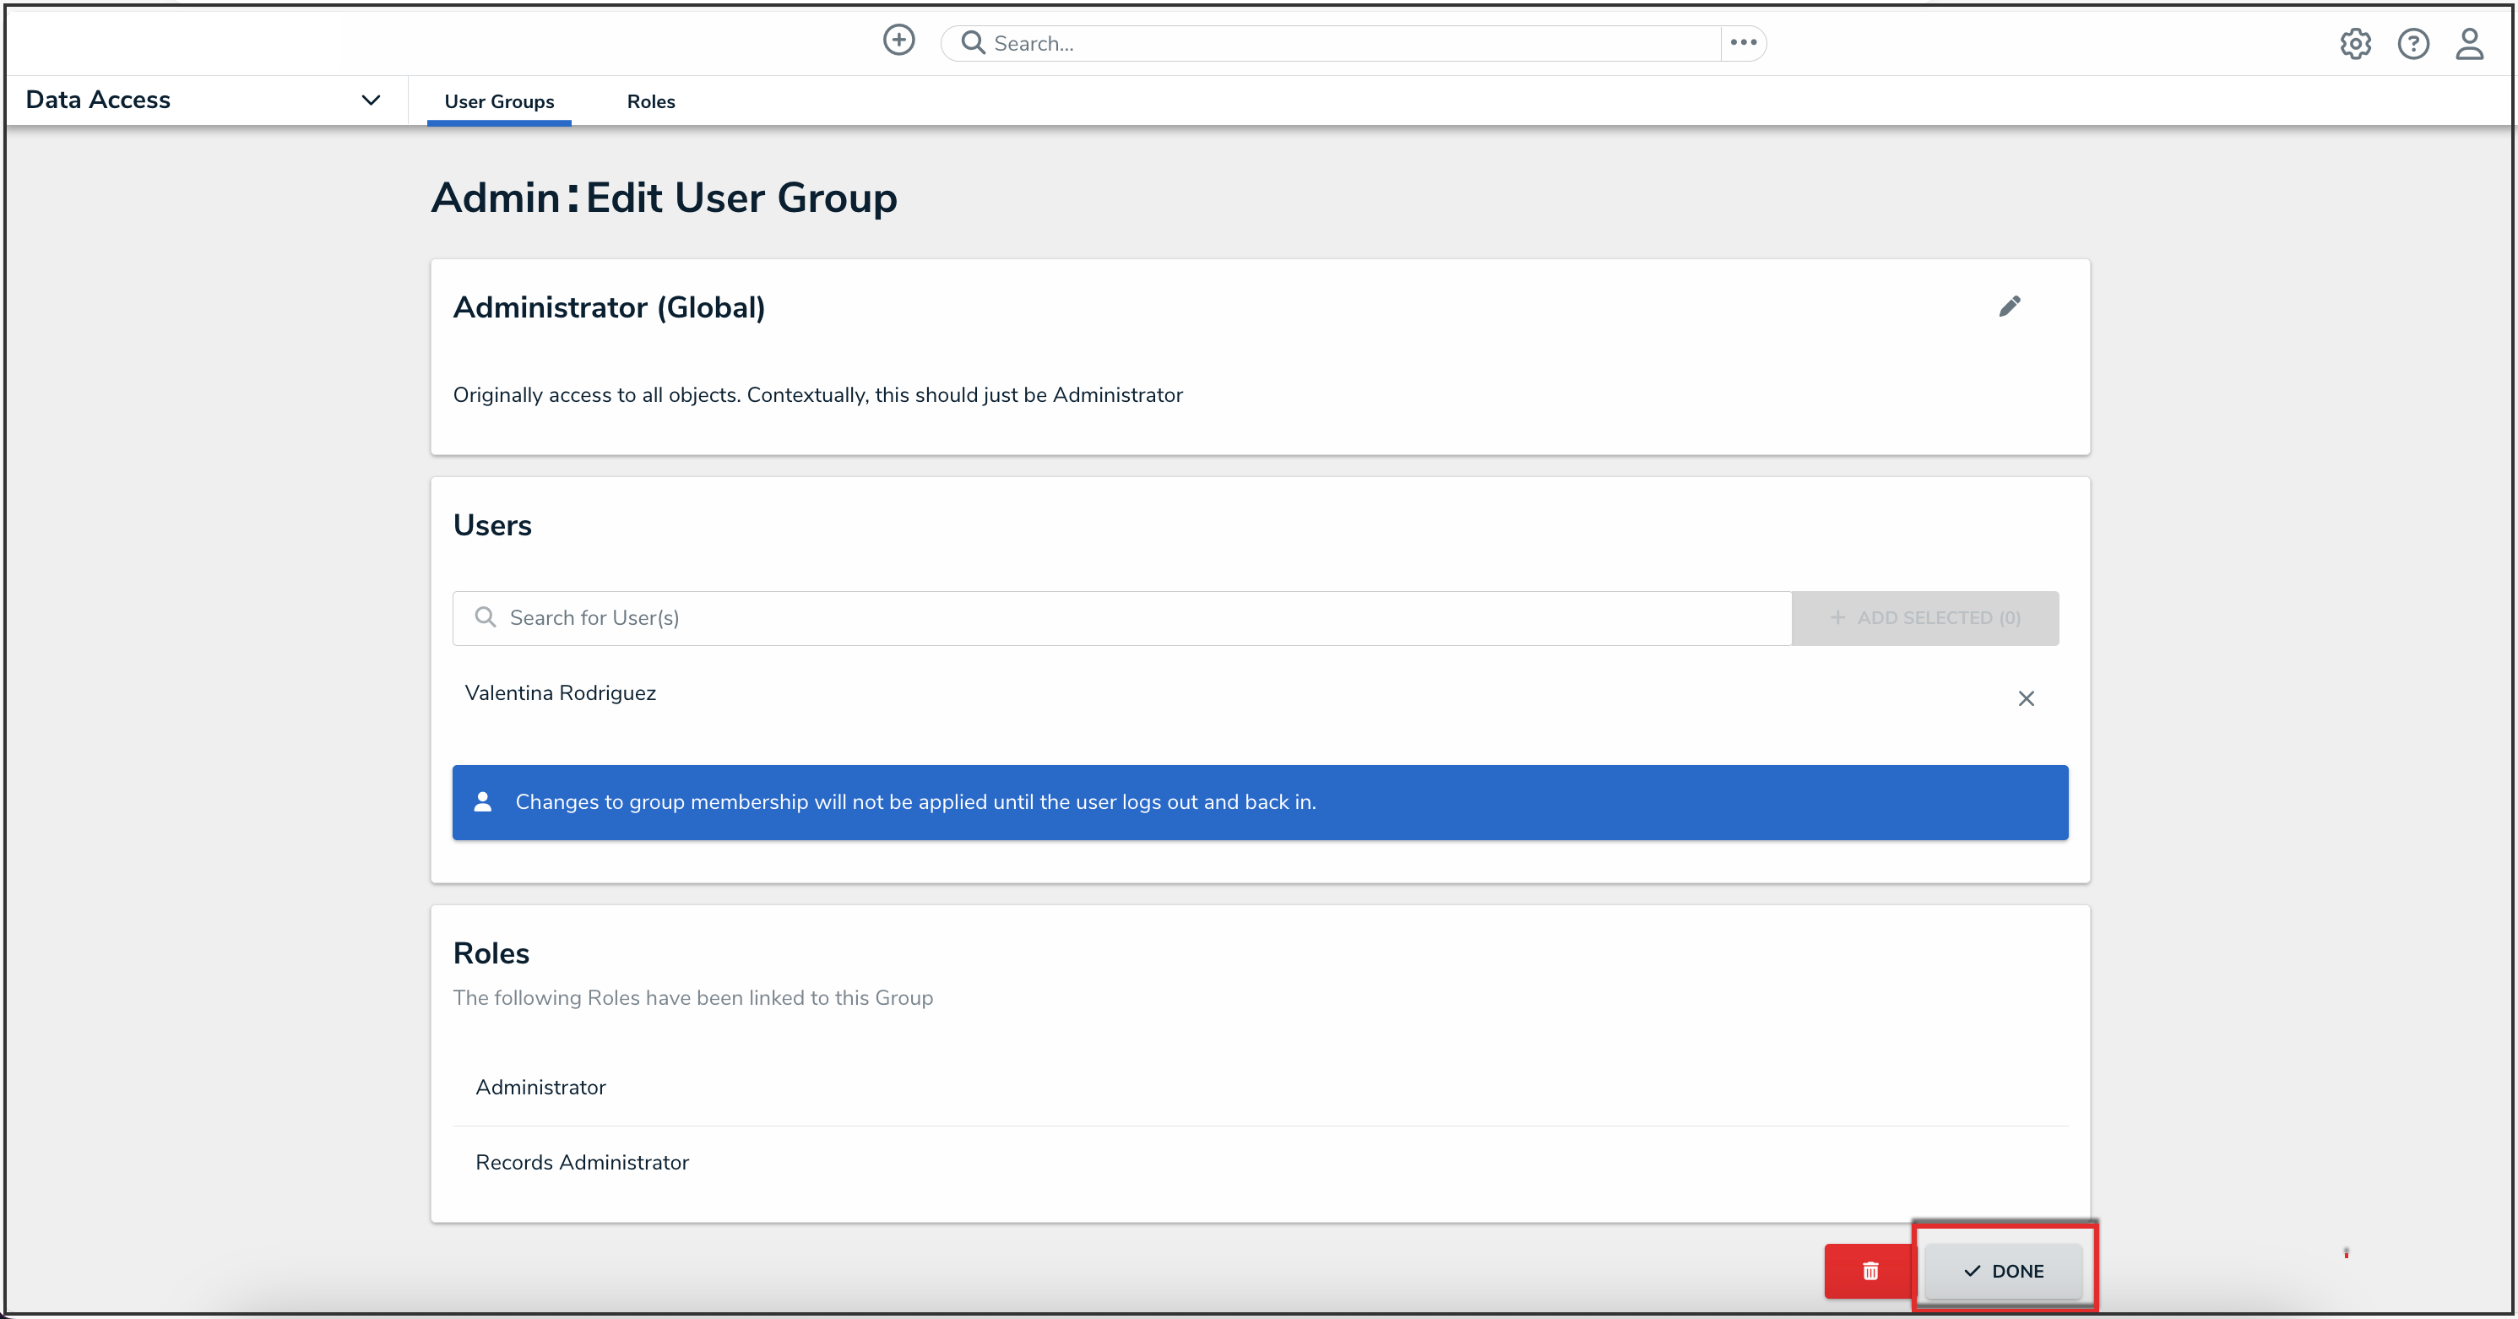Click the Valentina Rodriguez user row

click(x=560, y=693)
